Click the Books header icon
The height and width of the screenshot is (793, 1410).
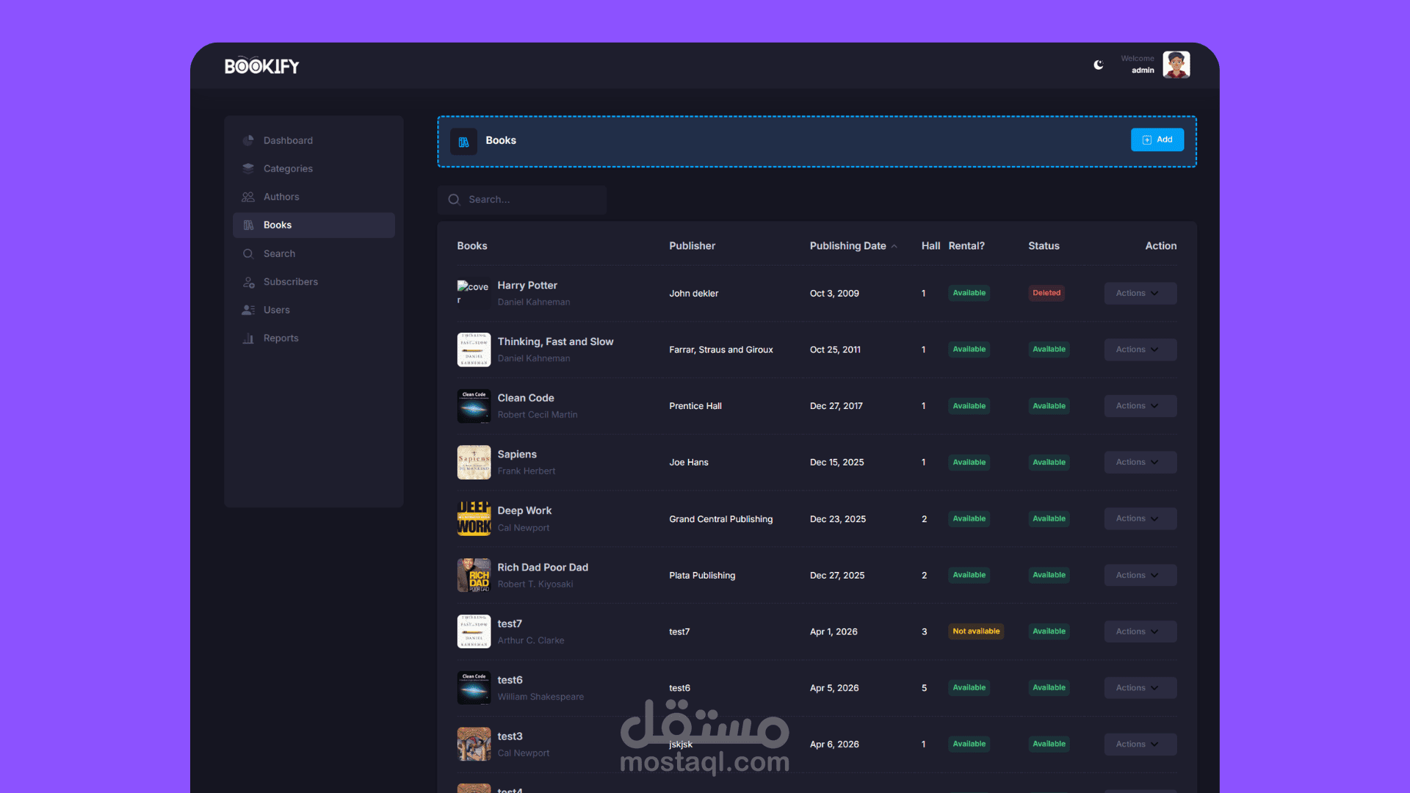click(x=463, y=142)
